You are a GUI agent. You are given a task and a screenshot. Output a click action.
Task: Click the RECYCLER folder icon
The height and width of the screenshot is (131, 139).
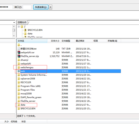pyautogui.click(x=19, y=82)
